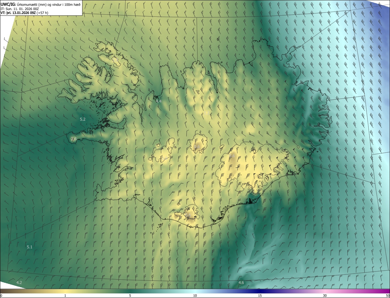Click the initial time 'IT: Sun. 11. 01. 2026 00Z'

(20, 9)
